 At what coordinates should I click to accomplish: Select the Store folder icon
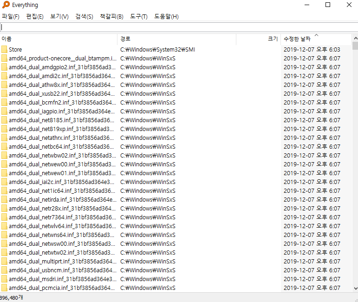(4, 50)
